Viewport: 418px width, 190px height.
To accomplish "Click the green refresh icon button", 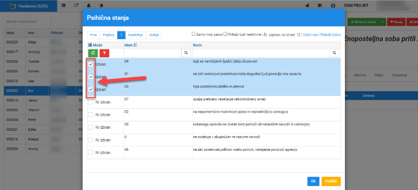I will [93, 53].
